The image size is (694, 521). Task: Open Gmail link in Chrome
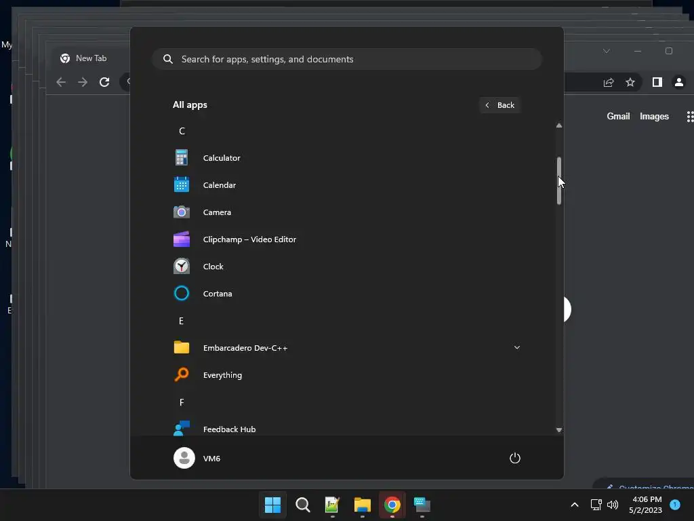pyautogui.click(x=618, y=116)
